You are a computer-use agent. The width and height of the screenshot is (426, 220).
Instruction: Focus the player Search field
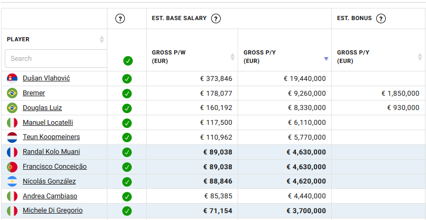[x=56, y=58]
